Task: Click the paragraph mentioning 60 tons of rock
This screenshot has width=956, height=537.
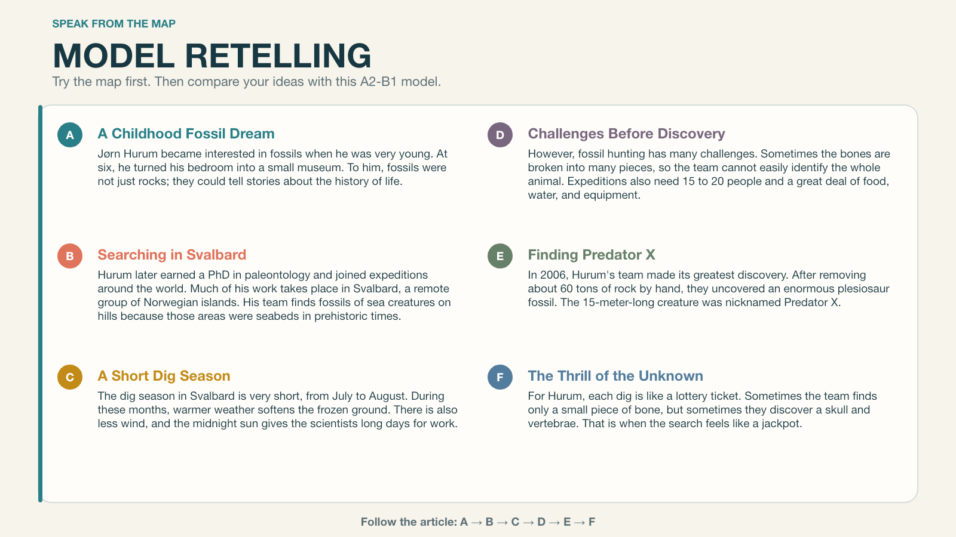Action: (709, 289)
